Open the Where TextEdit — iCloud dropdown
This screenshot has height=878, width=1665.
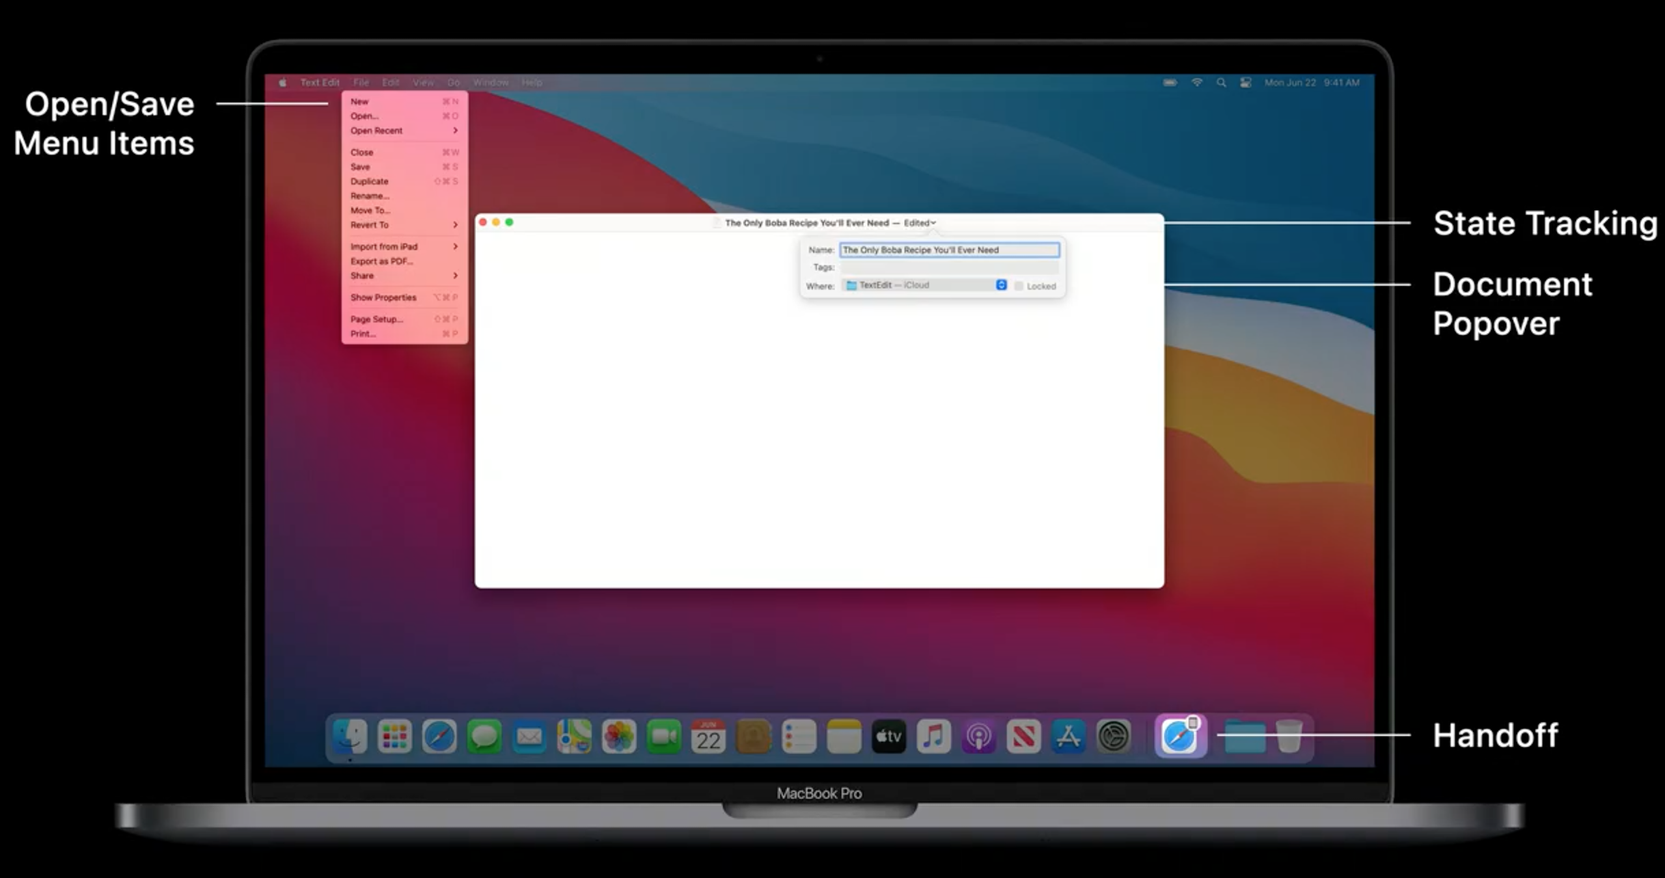(x=924, y=285)
